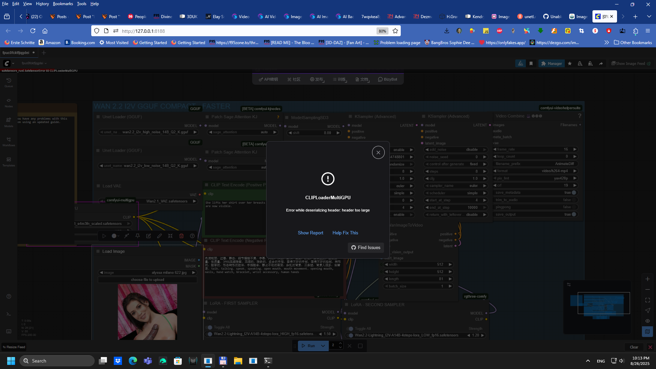Open the Templates sidebar panel
This screenshot has height=369, width=656.
9,162
